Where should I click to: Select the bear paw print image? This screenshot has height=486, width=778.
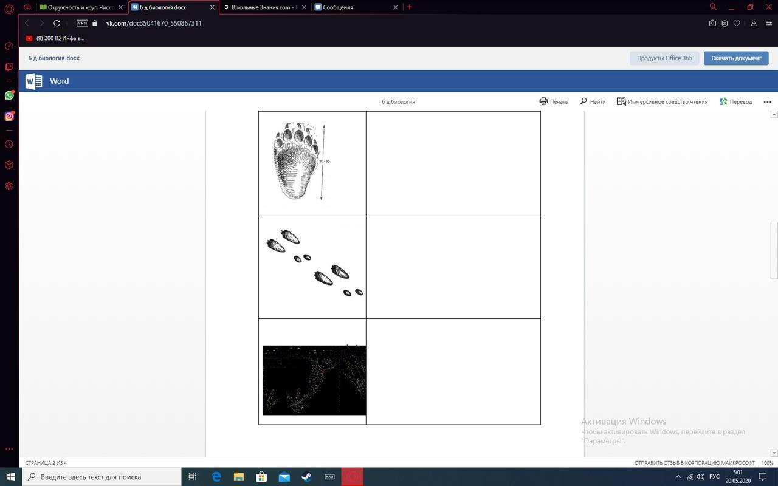coord(301,162)
